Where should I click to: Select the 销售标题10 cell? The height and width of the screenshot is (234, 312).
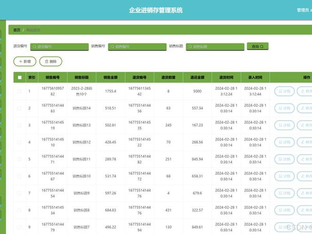[x=82, y=176]
